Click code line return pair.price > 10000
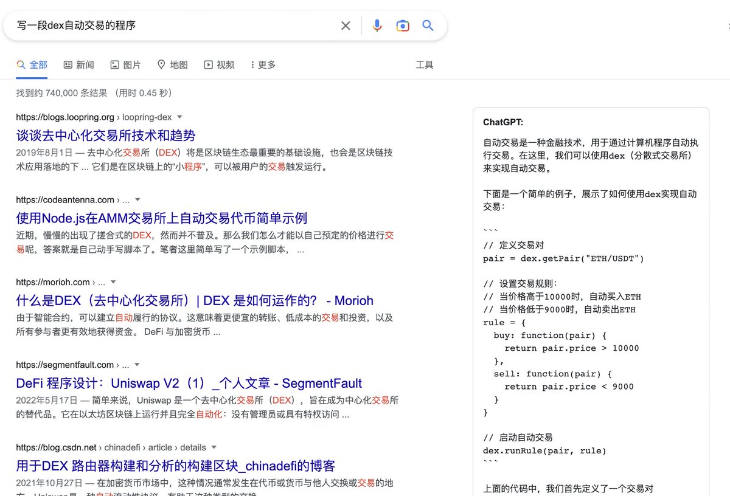This screenshot has width=730, height=496. (x=571, y=348)
